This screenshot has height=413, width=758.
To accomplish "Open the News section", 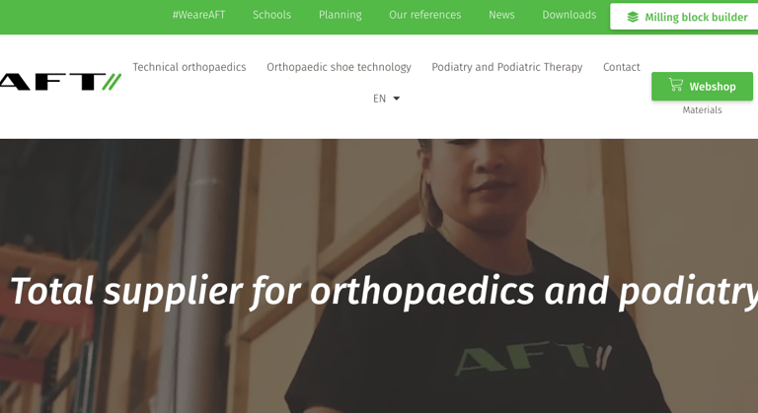I will click(501, 15).
